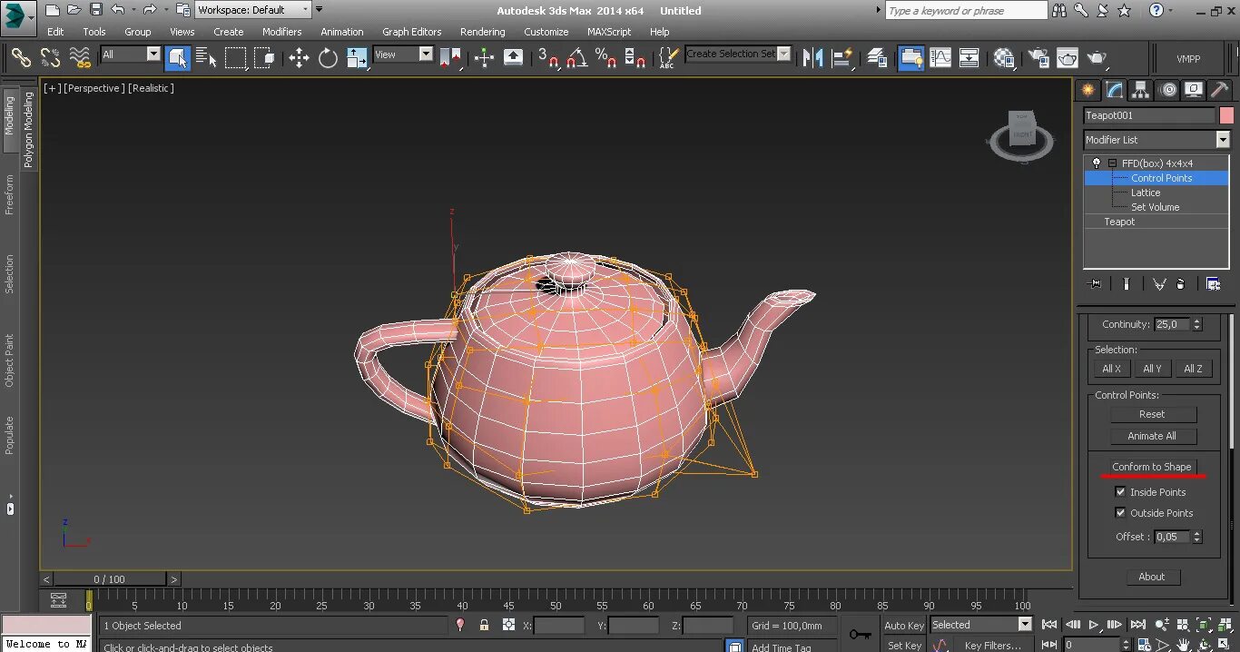Collapse the FFD(box) 4x4x4 tree

[1112, 163]
